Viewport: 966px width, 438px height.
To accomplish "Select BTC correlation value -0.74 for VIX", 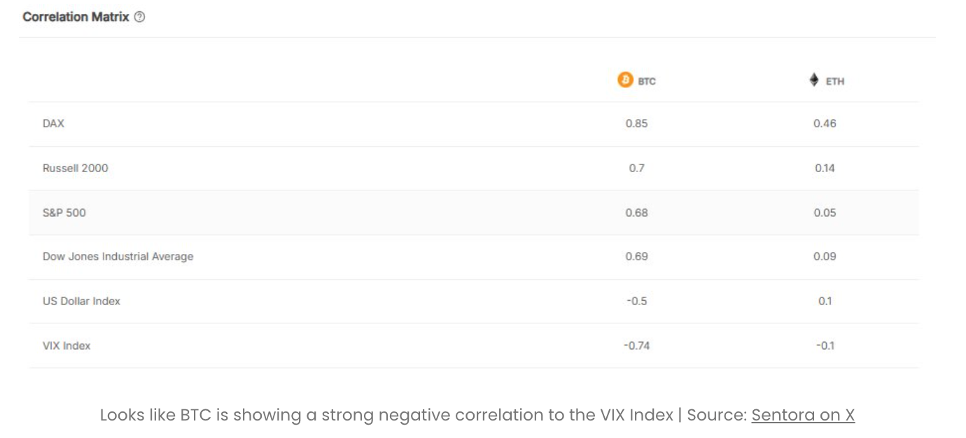I will tap(636, 345).
